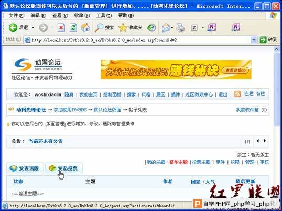Open the 收藏 menu

[82, 16]
